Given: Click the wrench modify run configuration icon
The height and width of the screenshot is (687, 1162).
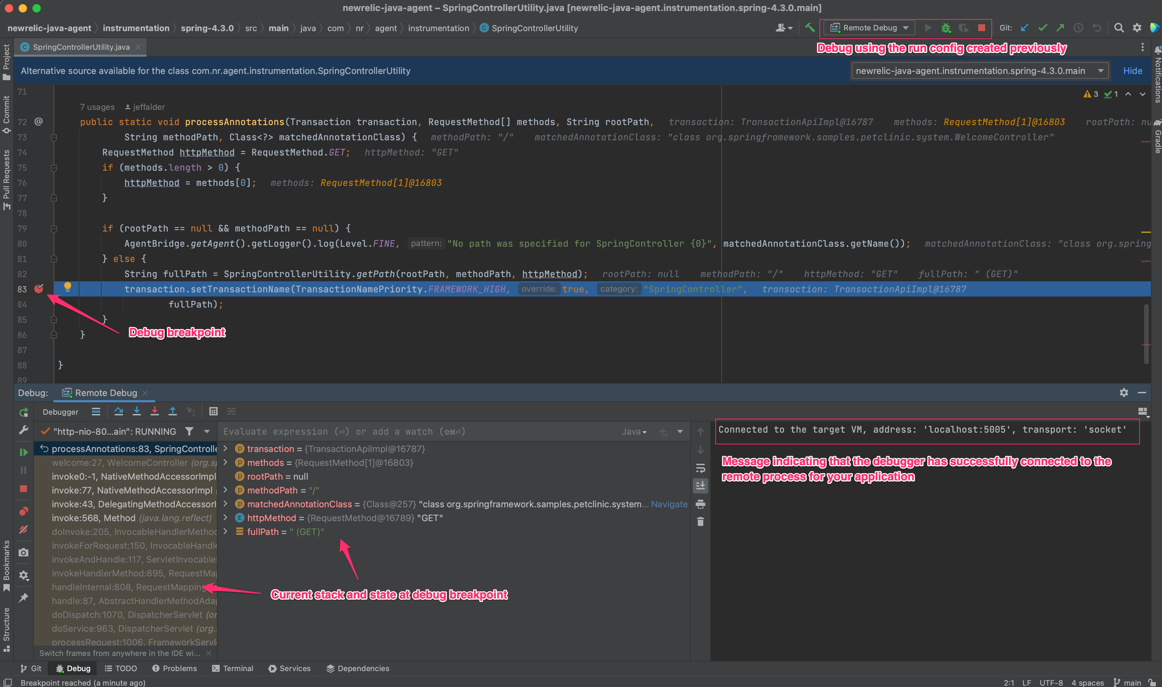Looking at the screenshot, I should click(x=23, y=430).
